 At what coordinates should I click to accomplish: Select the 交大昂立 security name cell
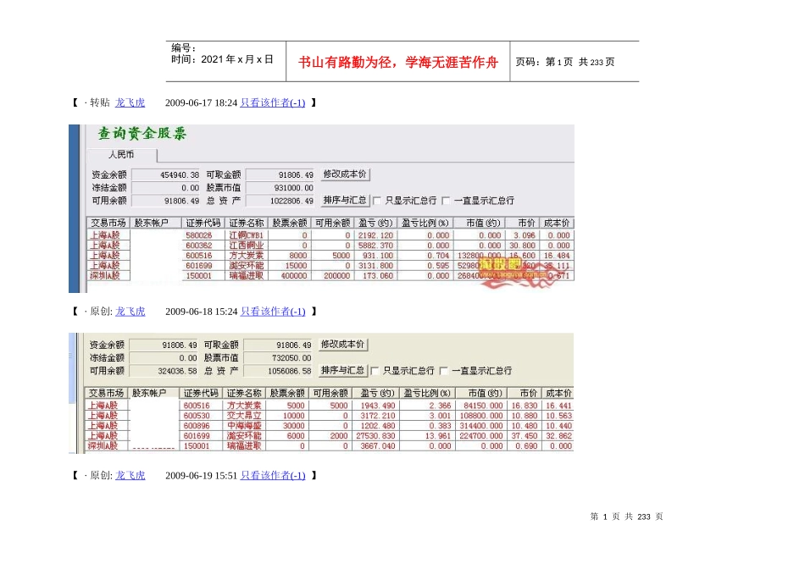(245, 416)
